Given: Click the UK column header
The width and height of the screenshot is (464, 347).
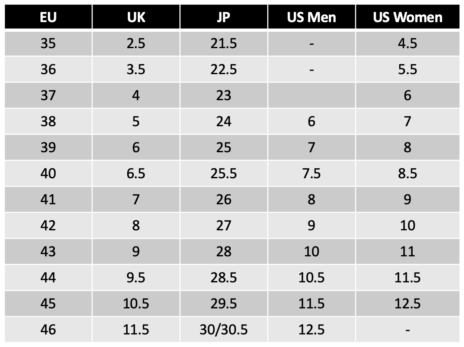Looking at the screenshot, I should click(x=136, y=17).
